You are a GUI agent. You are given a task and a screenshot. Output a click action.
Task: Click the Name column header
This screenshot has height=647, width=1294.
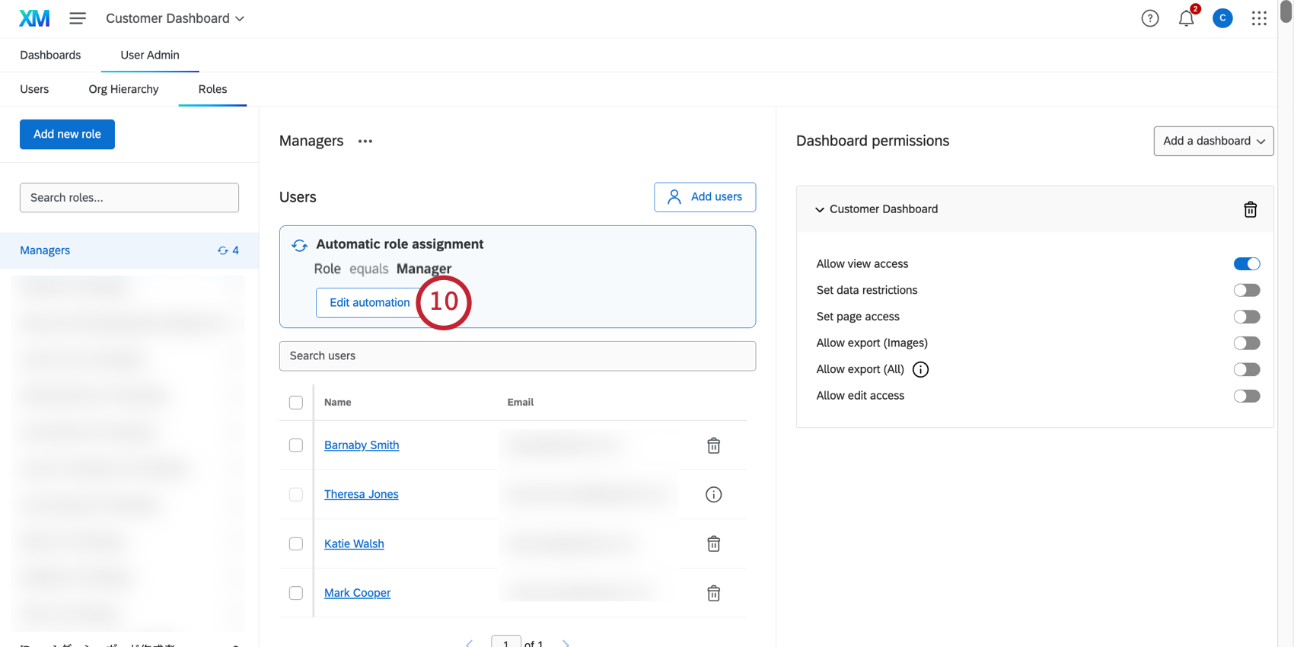click(337, 402)
